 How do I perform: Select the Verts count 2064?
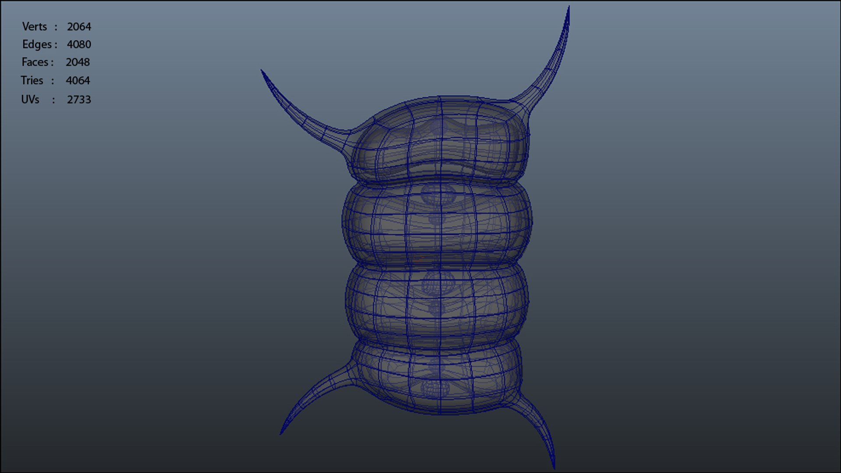pyautogui.click(x=79, y=27)
